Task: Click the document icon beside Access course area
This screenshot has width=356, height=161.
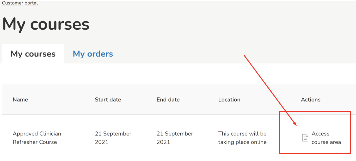Action: coord(305,138)
